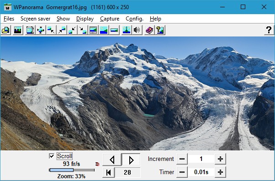The height and width of the screenshot is (181, 275).
Task: Open the Files menu
Action: tap(9, 19)
